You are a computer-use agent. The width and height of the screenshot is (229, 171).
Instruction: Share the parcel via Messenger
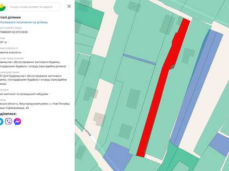pyautogui.click(x=18, y=122)
